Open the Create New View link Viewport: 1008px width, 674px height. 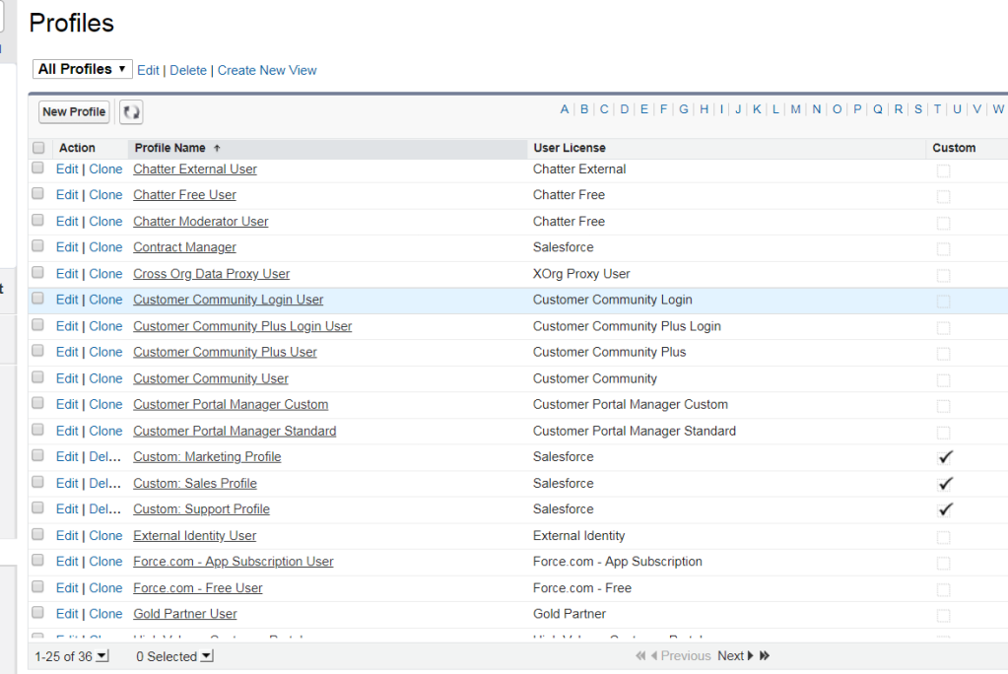pos(267,70)
